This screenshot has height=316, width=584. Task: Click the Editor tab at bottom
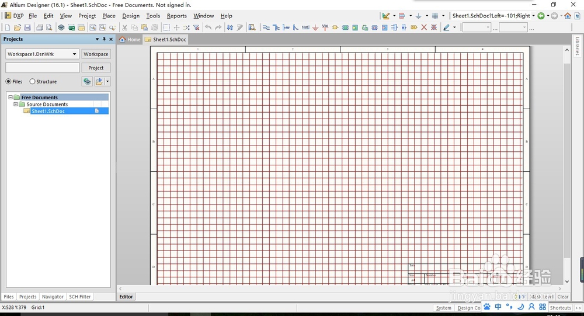coord(126,297)
